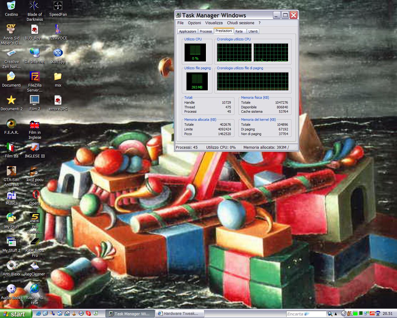
Task: Click the 393 MB paging file gauge
Action: 197,81
